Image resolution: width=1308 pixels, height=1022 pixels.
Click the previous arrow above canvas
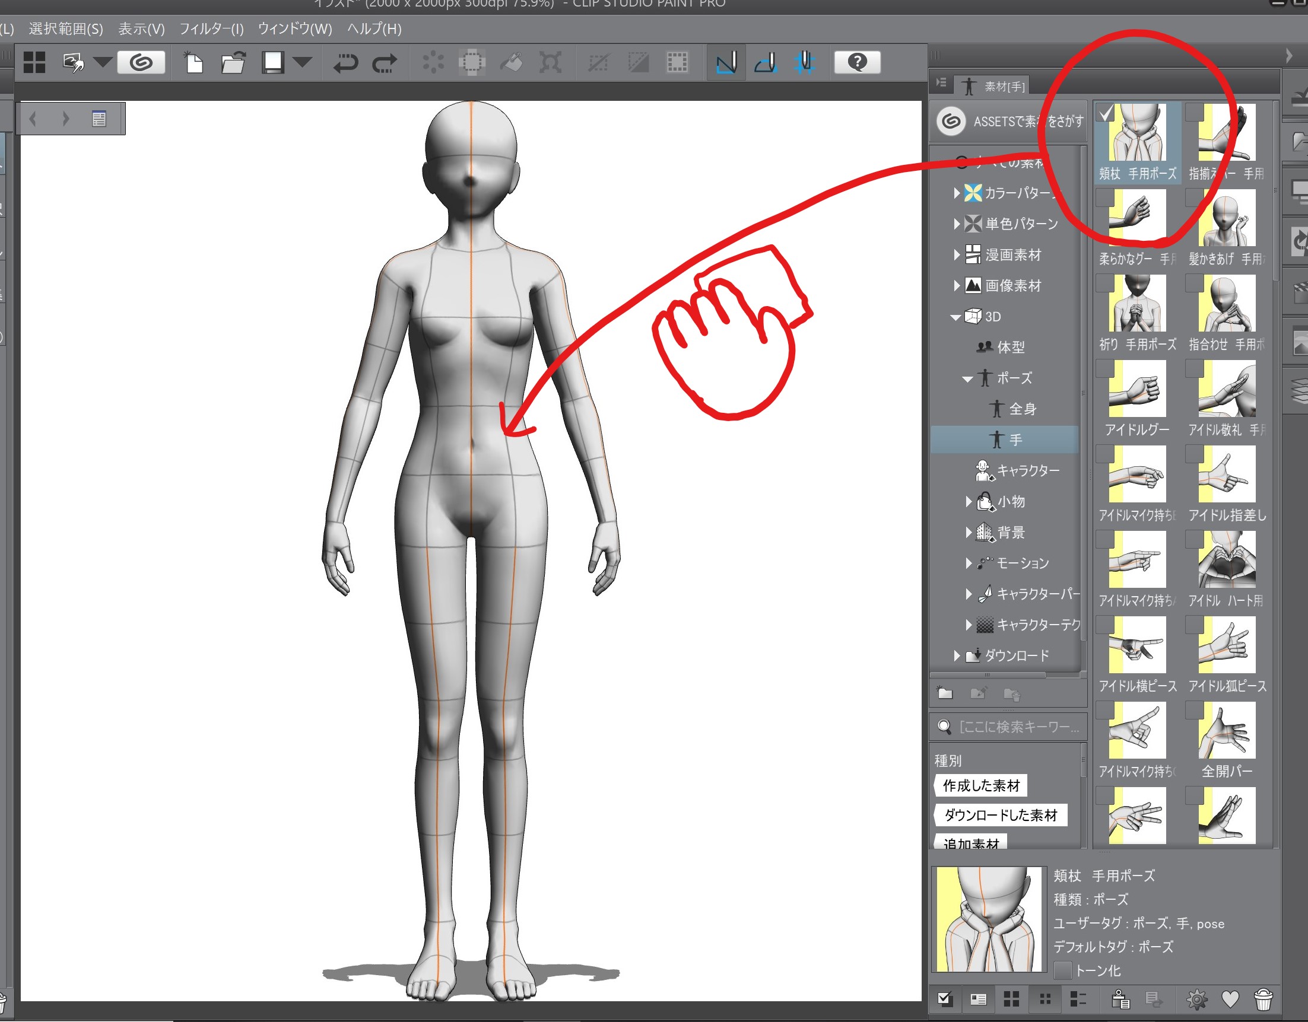tap(34, 119)
